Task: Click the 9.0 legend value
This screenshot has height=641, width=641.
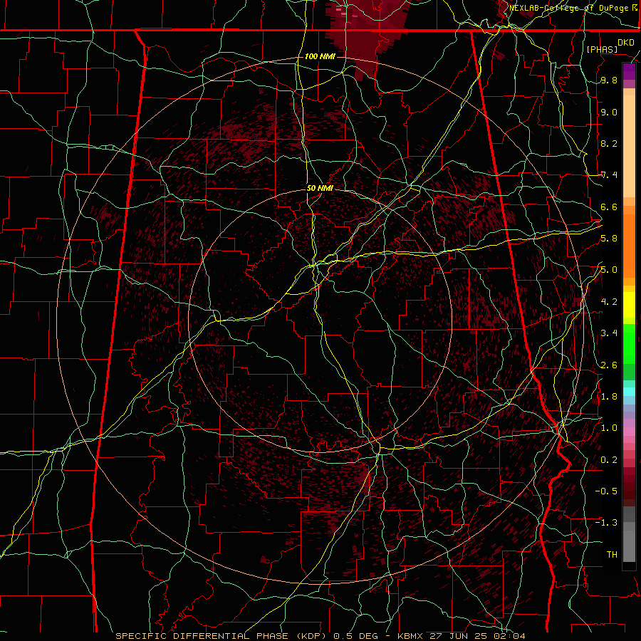Action: 609,112
